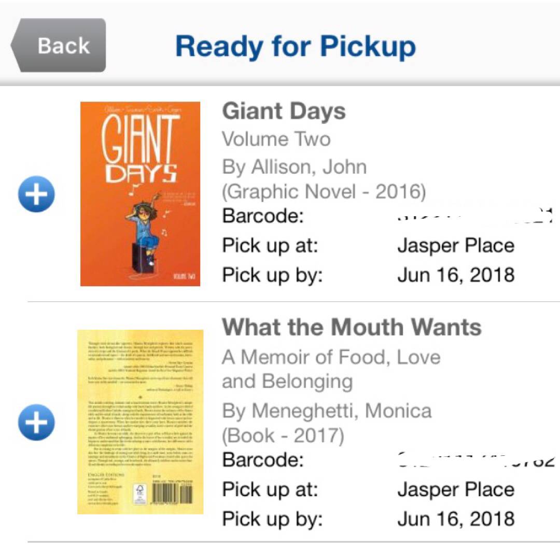The width and height of the screenshot is (560, 560).
Task: Select the Giant Days title
Action: 284,111
